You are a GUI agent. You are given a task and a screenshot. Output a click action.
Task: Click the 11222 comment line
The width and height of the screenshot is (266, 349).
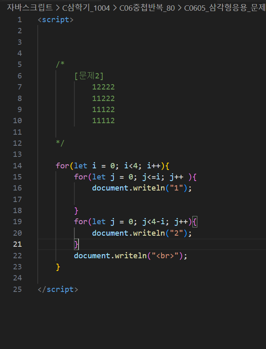tap(103, 99)
